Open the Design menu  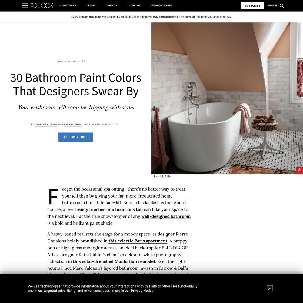click(x=91, y=5)
